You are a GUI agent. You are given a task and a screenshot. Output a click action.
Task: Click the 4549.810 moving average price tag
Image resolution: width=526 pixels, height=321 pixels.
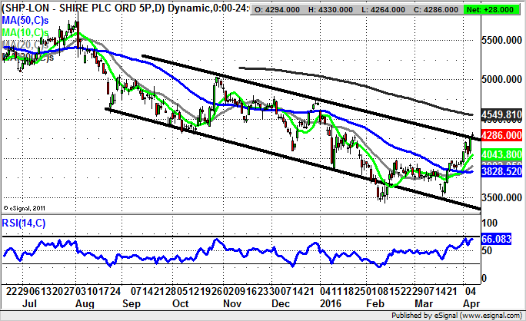click(502, 114)
